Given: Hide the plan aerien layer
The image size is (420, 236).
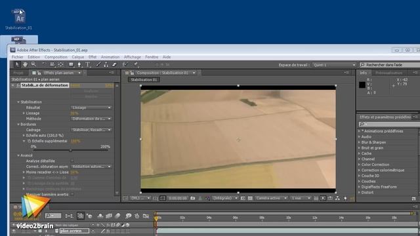Looking at the screenshot, I should 14,231.
